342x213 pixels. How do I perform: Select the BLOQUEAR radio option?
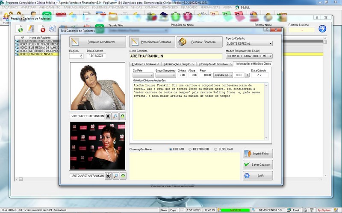[215, 150]
